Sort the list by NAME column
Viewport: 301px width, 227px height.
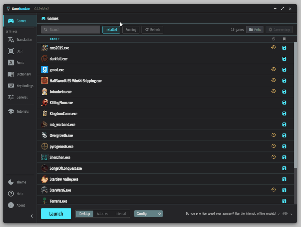tap(55, 39)
